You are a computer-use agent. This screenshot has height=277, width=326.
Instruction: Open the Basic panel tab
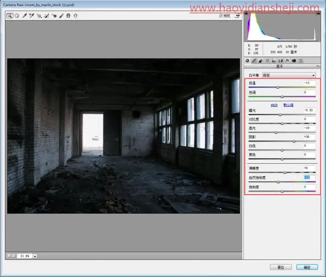247,61
